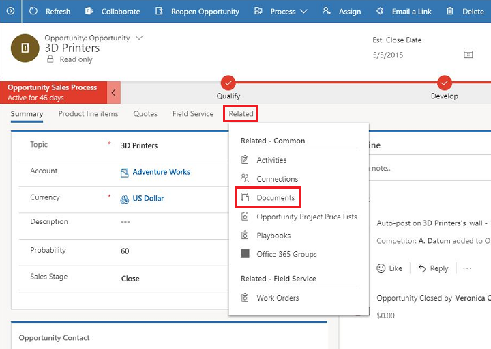This screenshot has width=491, height=349.
Task: Open the Field Service tab
Action: point(193,114)
